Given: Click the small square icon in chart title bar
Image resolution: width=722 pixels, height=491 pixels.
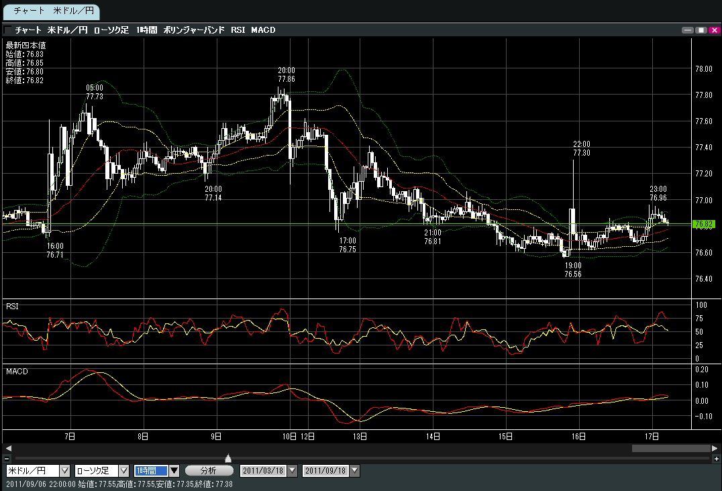Looking at the screenshot, I should [7, 30].
